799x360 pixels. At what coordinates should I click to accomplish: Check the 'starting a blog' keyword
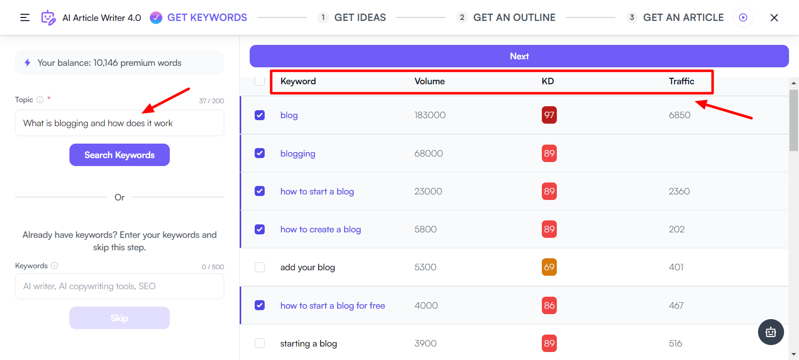pos(260,343)
